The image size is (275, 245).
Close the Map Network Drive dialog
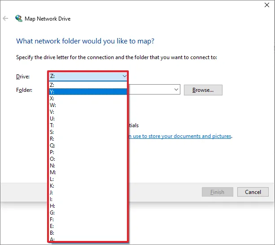(267, 5)
